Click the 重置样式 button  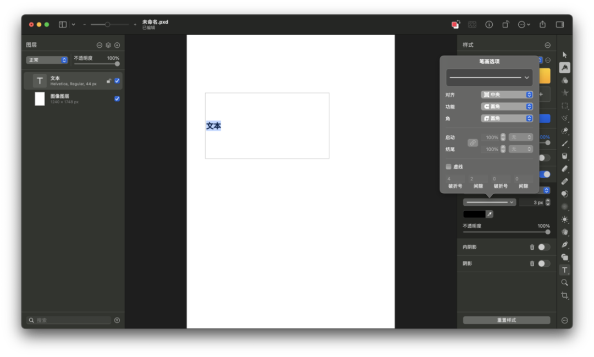click(507, 320)
